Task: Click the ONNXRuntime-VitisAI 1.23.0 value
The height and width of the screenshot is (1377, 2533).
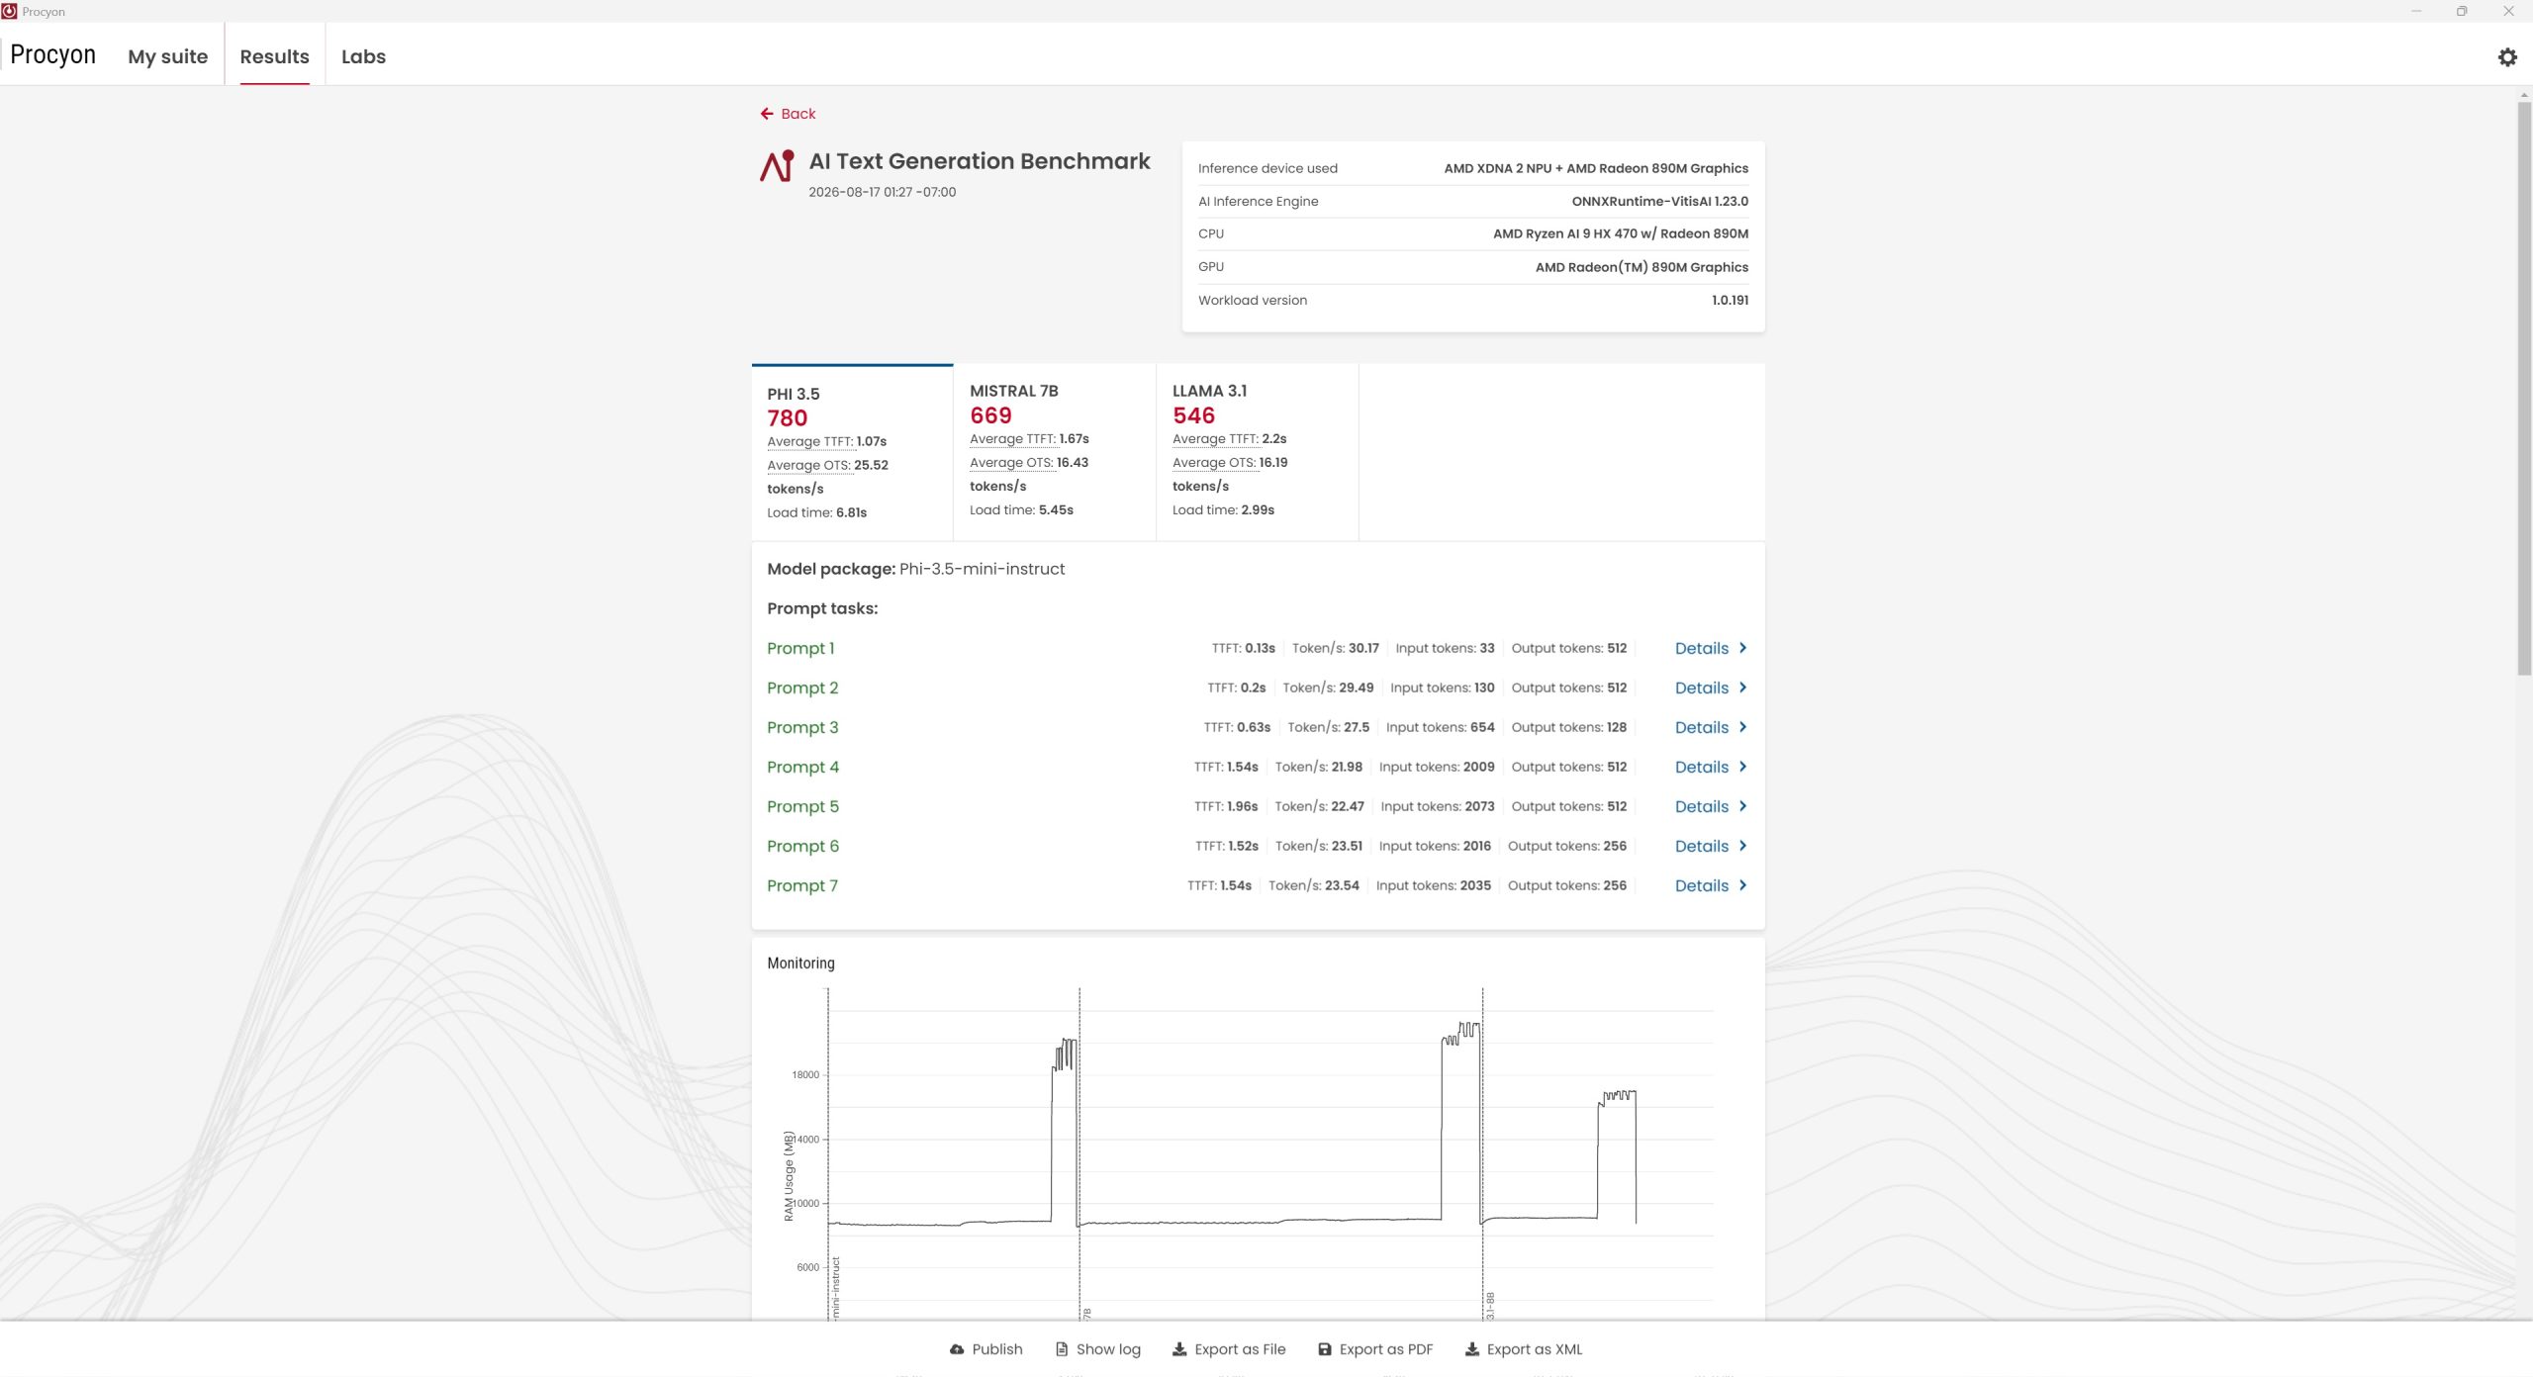Action: pos(1659,201)
